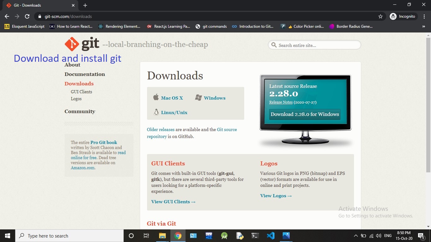Open Eloquent JavaScript bookmark
This screenshot has width=431, height=242.
(x=25, y=26)
